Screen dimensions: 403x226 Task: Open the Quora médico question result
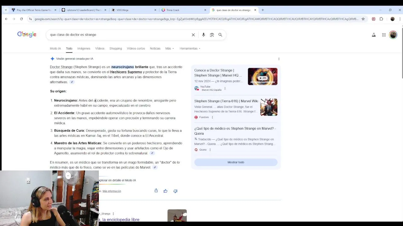pyautogui.click(x=235, y=131)
